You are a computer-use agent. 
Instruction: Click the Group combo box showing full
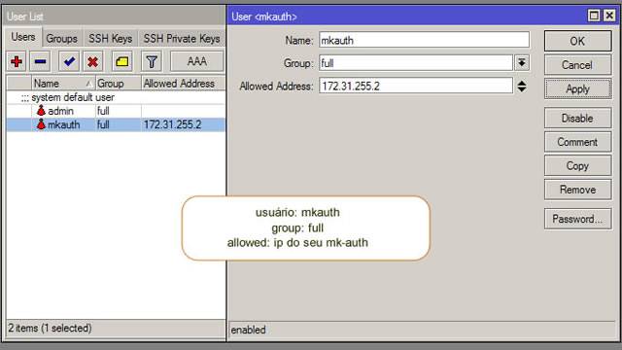pos(416,62)
